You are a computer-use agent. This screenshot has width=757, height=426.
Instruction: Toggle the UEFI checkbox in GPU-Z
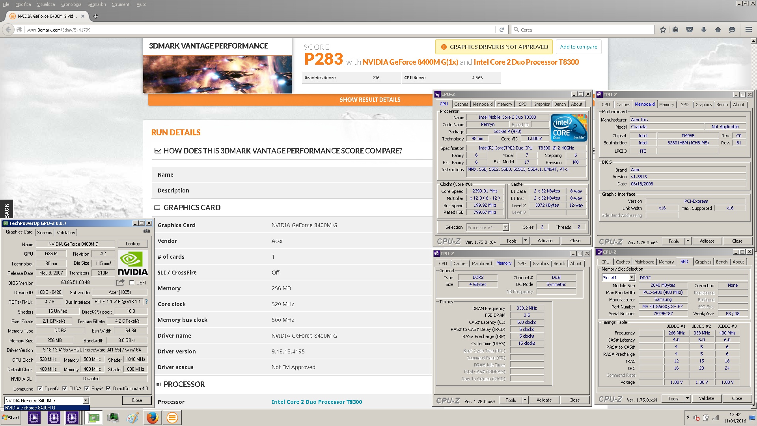point(132,283)
